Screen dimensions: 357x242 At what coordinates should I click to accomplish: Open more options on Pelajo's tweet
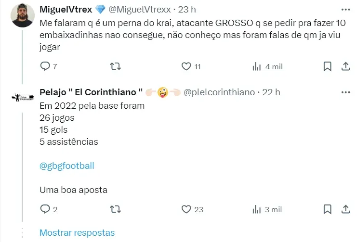tap(345, 91)
